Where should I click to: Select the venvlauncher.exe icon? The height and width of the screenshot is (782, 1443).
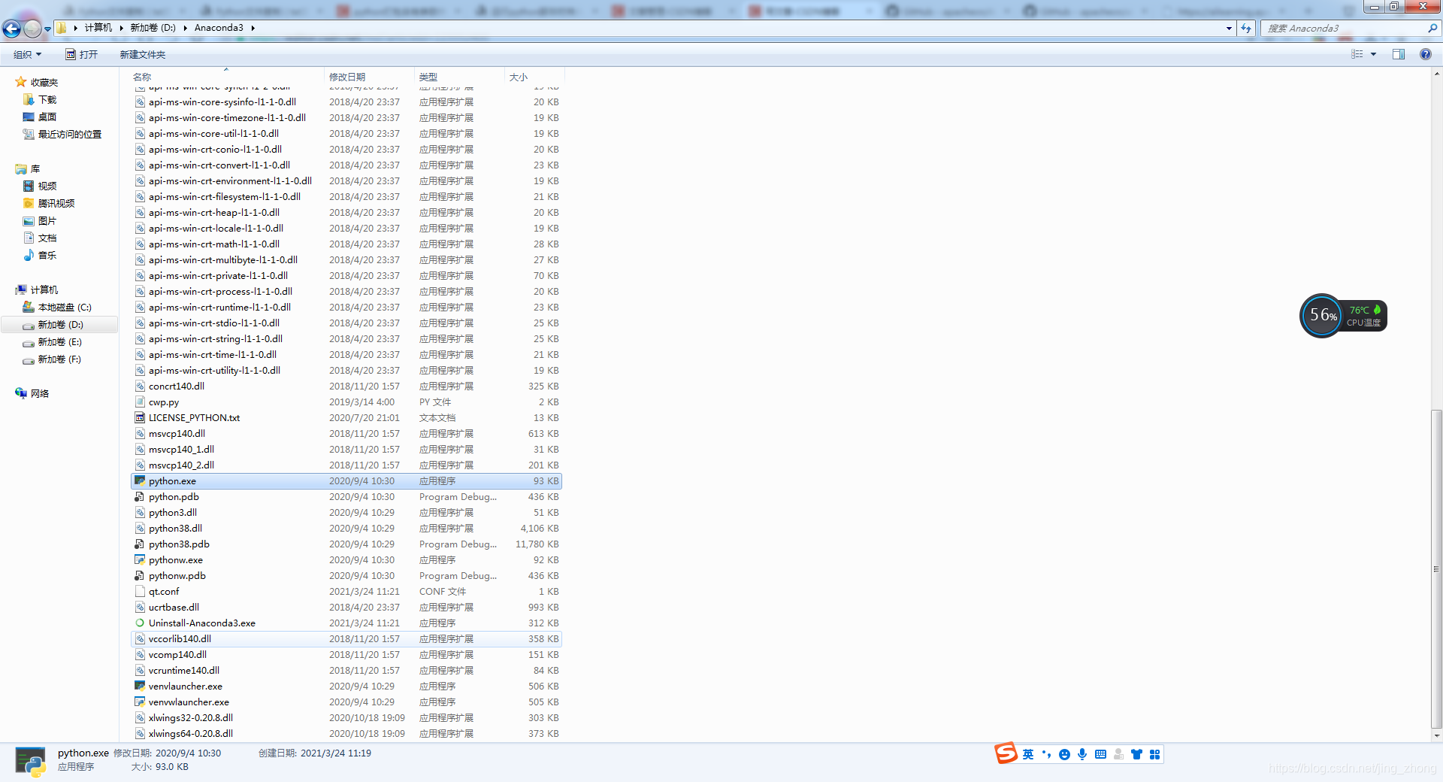coord(140,686)
